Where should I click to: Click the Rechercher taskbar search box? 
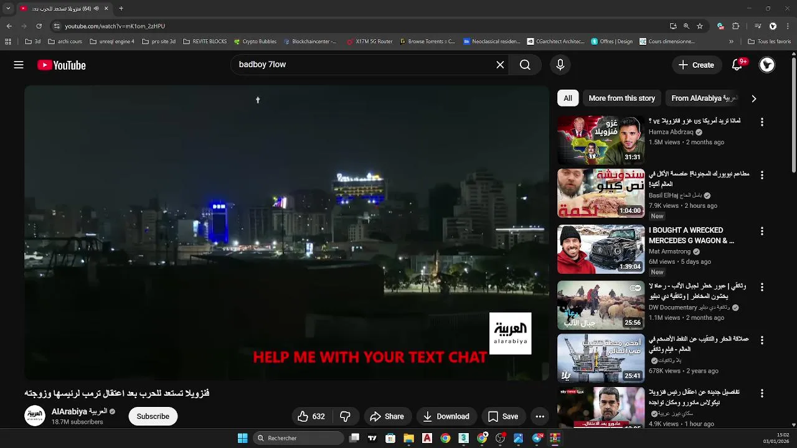298,438
